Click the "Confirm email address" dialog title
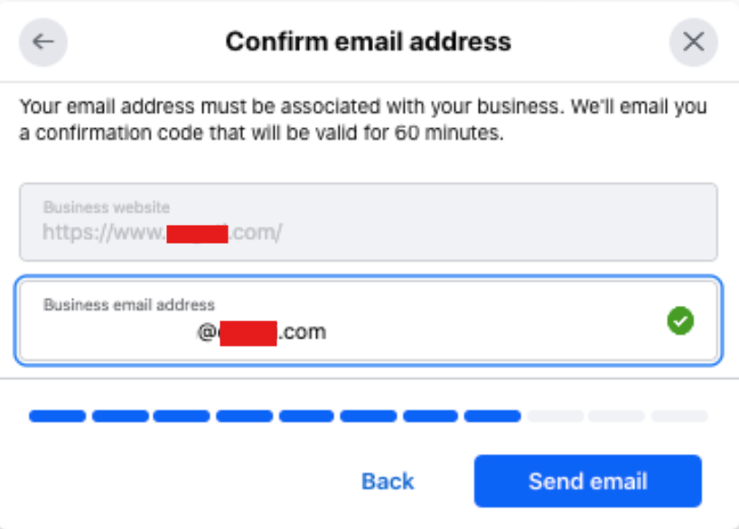The width and height of the screenshot is (739, 529). click(369, 42)
